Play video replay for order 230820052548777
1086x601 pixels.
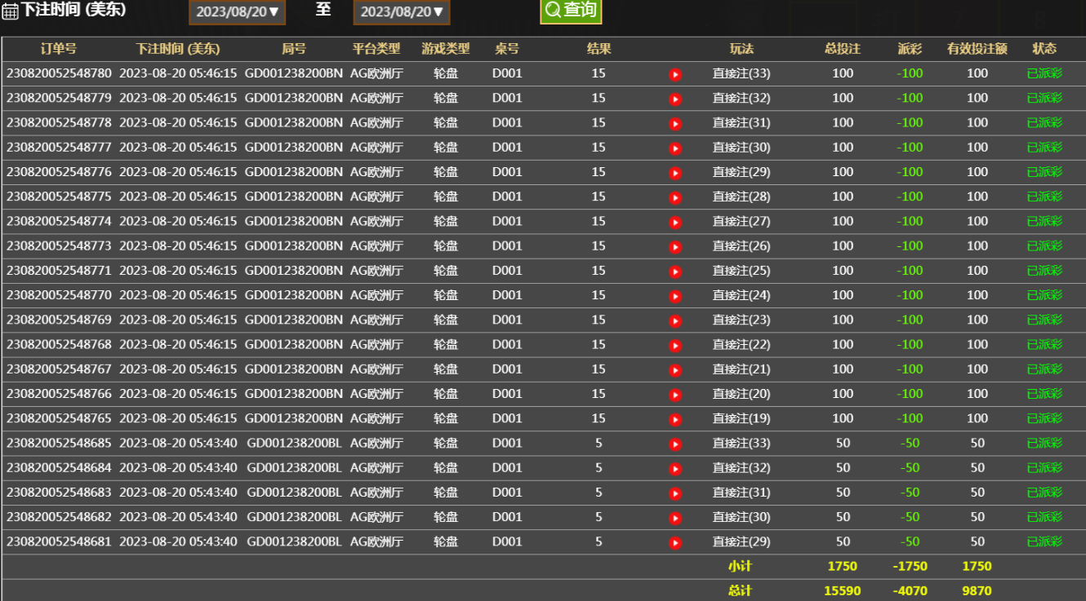675,148
